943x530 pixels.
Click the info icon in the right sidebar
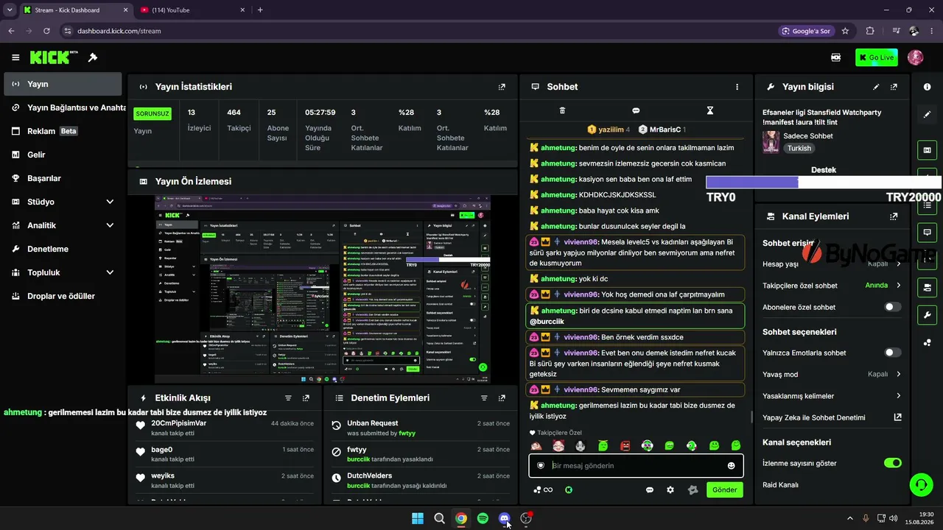[927, 87]
